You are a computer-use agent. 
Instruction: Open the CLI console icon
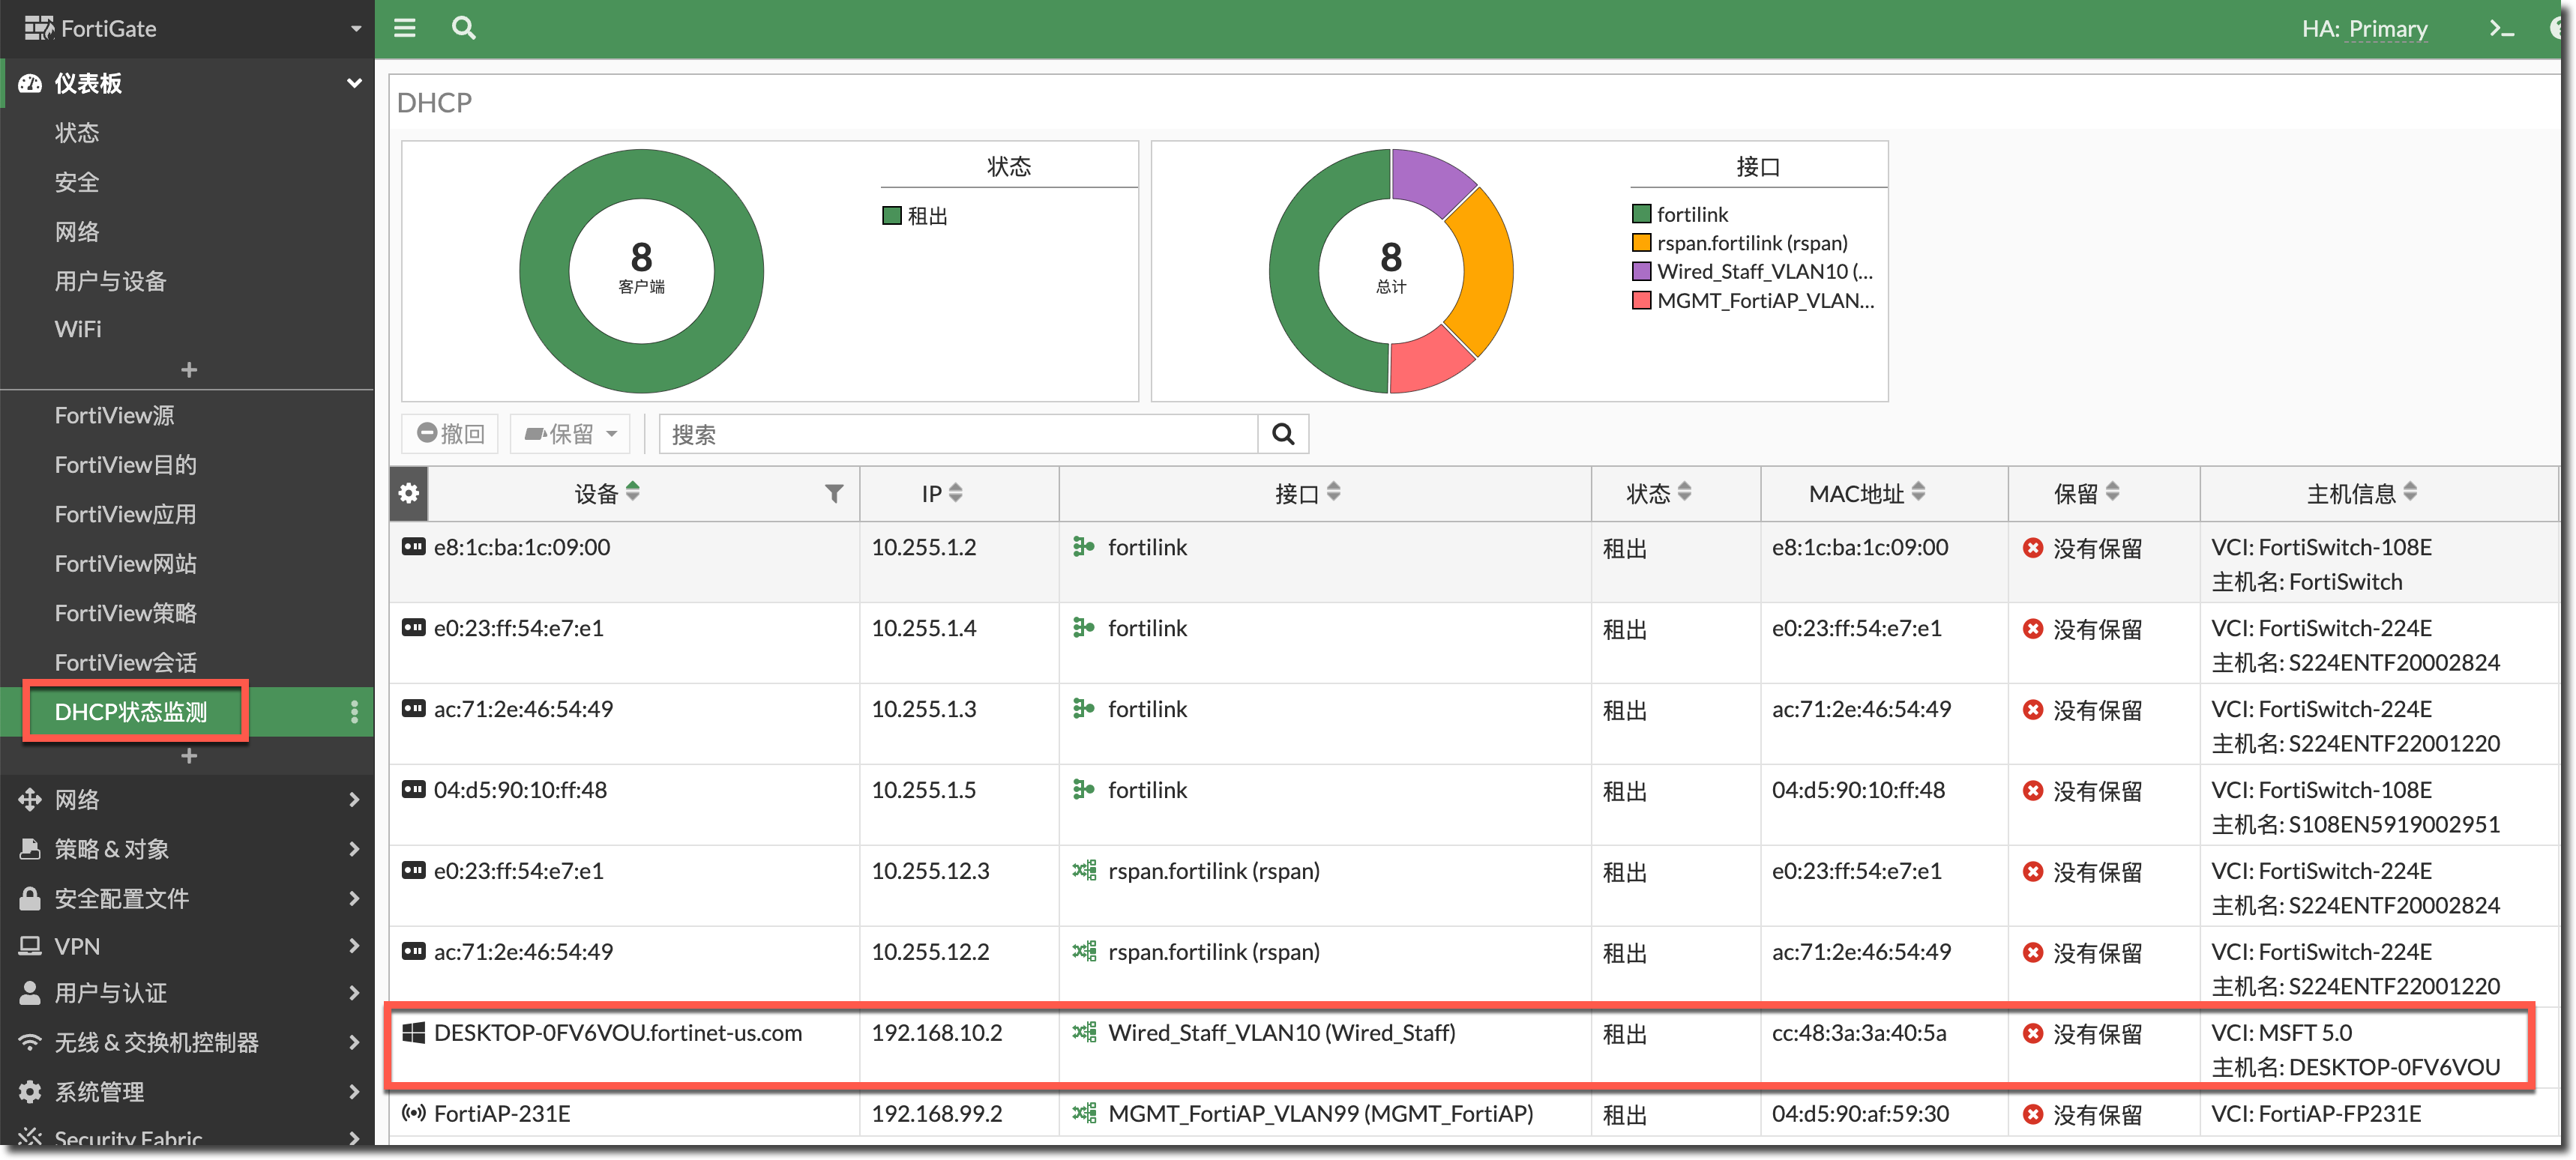tap(2501, 29)
